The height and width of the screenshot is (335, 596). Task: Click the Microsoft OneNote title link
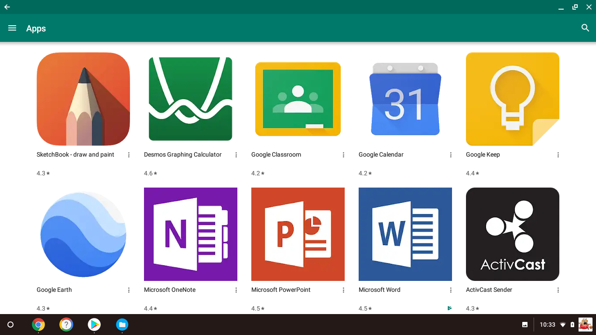[x=170, y=290]
